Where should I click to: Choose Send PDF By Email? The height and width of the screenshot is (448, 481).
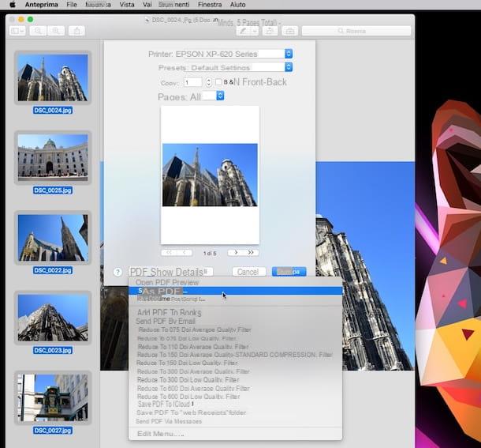(235, 321)
